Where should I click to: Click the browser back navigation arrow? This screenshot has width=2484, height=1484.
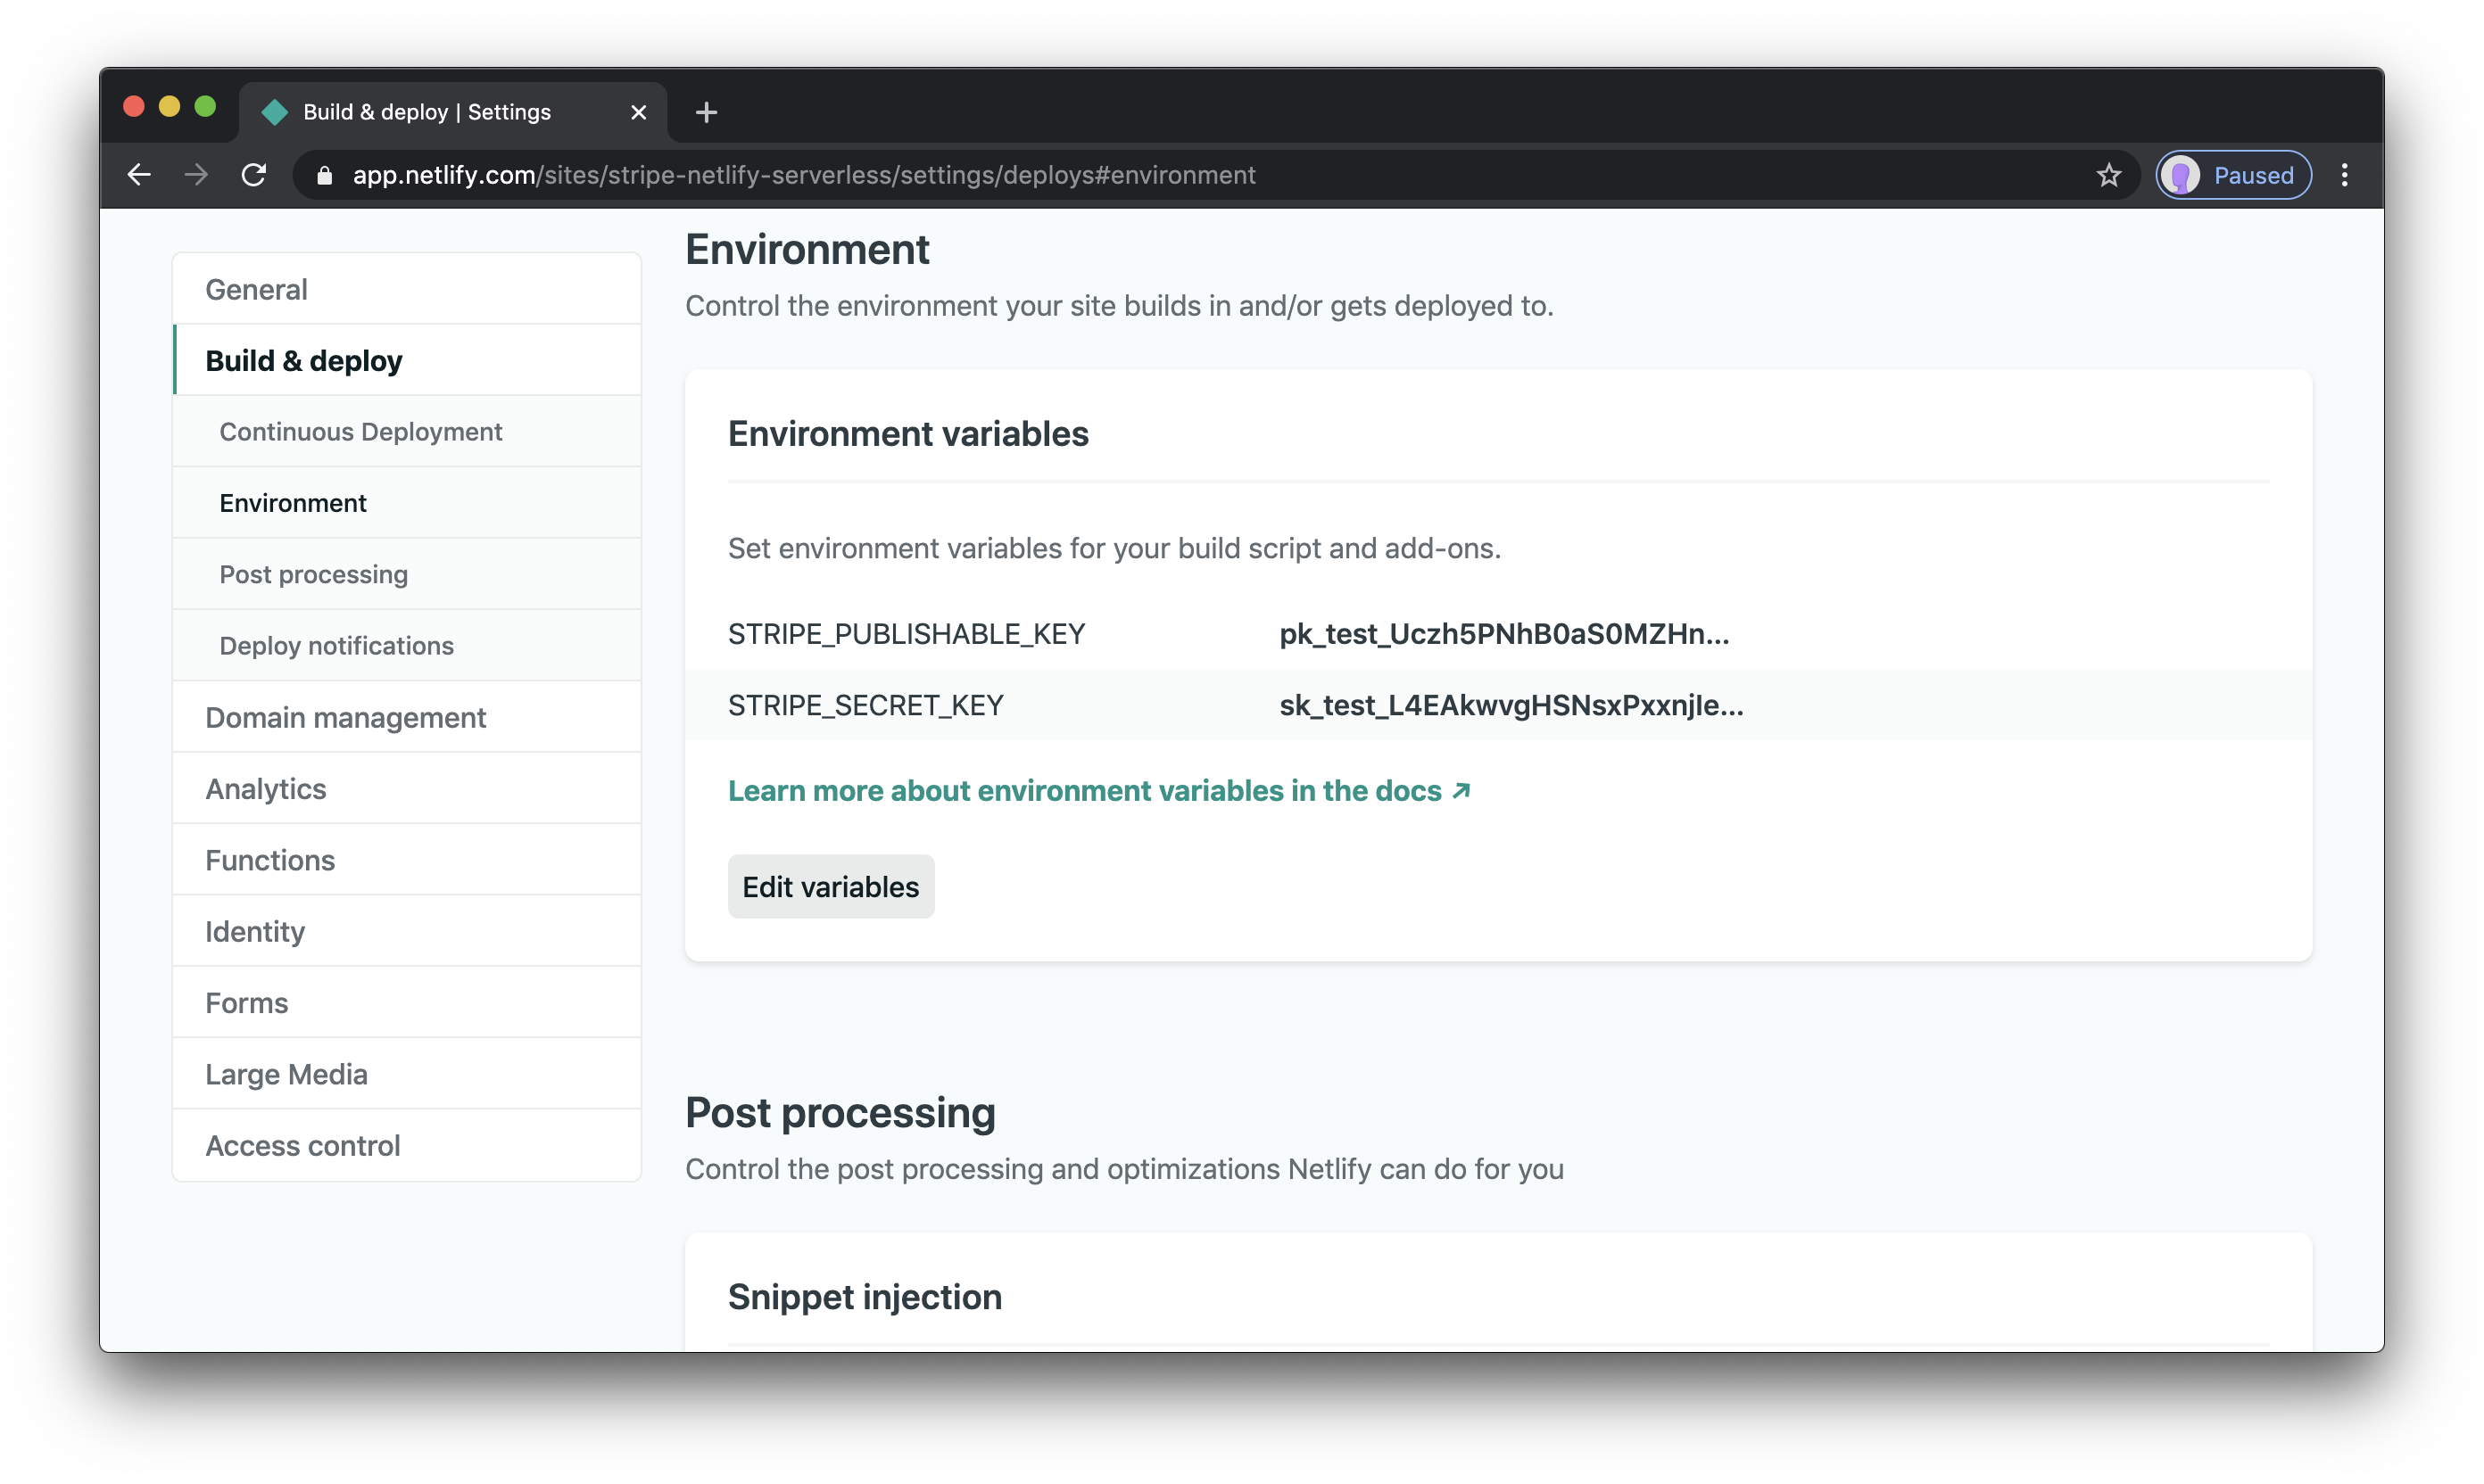click(138, 174)
